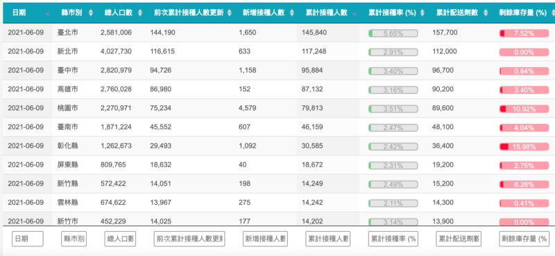Click the 桃園市 cell in county column
This screenshot has width=555, height=256.
tap(67, 109)
